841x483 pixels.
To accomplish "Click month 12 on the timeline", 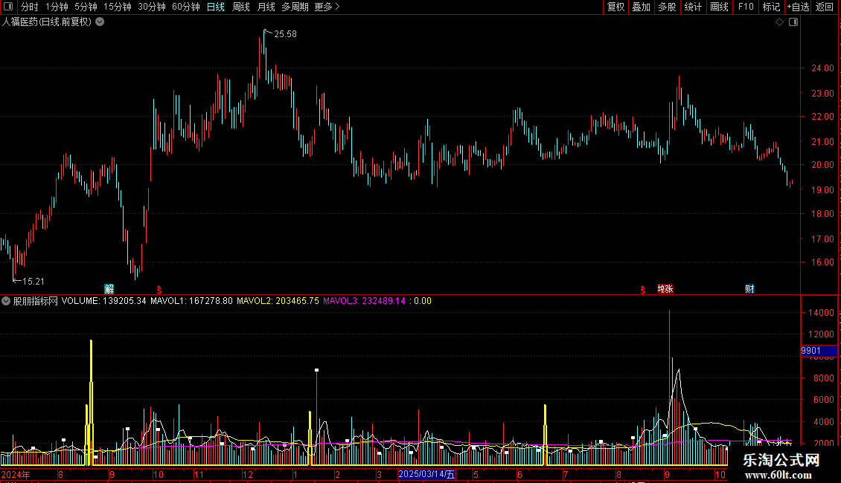I will [247, 474].
